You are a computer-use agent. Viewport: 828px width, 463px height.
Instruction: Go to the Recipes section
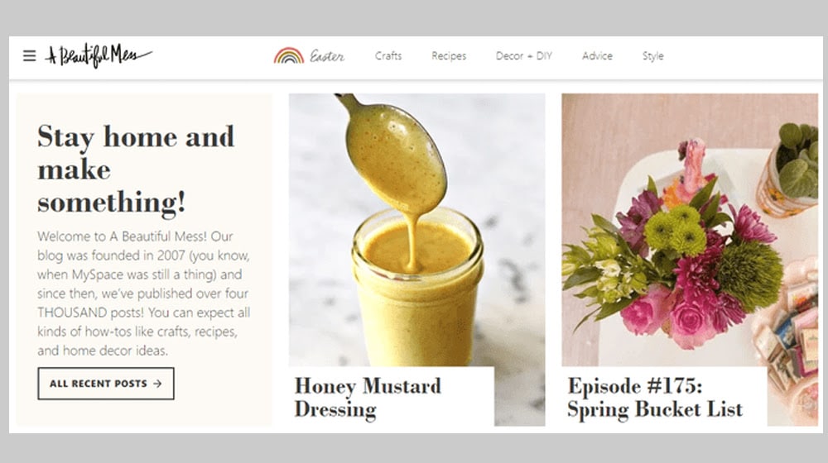449,56
